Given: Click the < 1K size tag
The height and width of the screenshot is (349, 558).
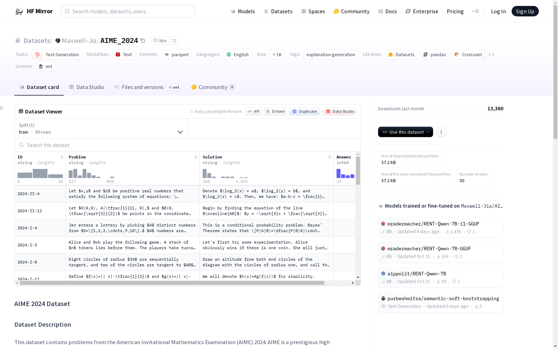Looking at the screenshot, I should tap(277, 54).
